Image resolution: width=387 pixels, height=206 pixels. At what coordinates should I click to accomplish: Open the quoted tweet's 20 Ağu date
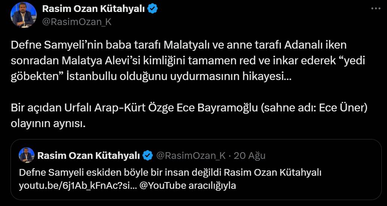pos(249,156)
